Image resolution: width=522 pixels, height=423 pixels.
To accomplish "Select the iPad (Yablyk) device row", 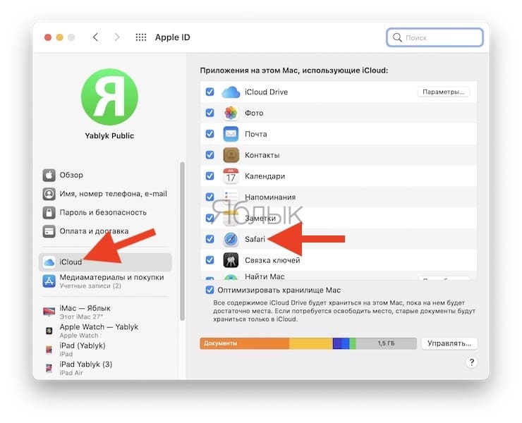I will 106,350.
